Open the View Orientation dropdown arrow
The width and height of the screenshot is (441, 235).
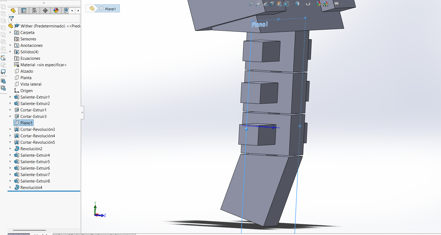point(291,4)
